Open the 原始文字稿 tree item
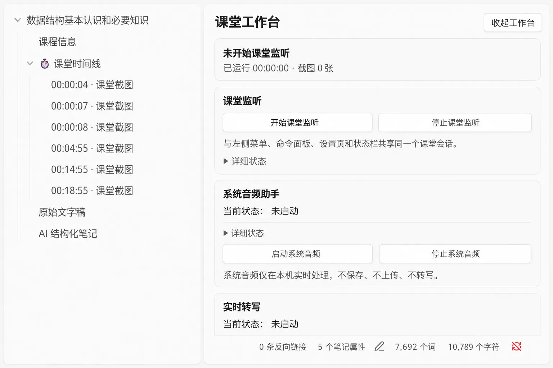Screen dimensions: 553x368 click(x=62, y=212)
